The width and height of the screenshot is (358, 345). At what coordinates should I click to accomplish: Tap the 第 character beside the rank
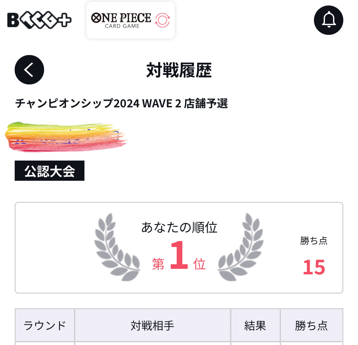[158, 264]
